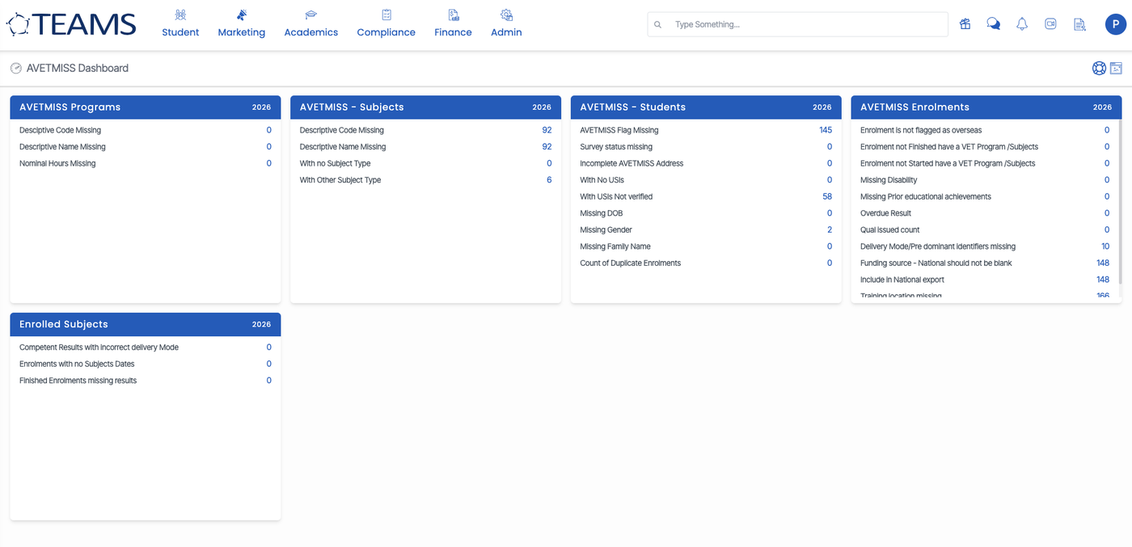Image resolution: width=1132 pixels, height=547 pixels.
Task: Click 2026 badge on AVETMISS Enrolments card
Action: coord(1102,107)
